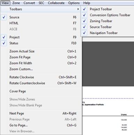134x135 pixels.
Task: Open the Collaborate menu
Action: (56, 3)
